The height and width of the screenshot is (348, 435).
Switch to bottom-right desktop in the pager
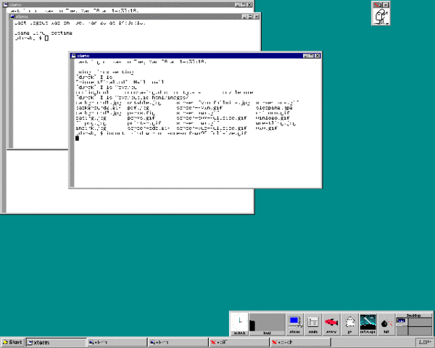420,331
